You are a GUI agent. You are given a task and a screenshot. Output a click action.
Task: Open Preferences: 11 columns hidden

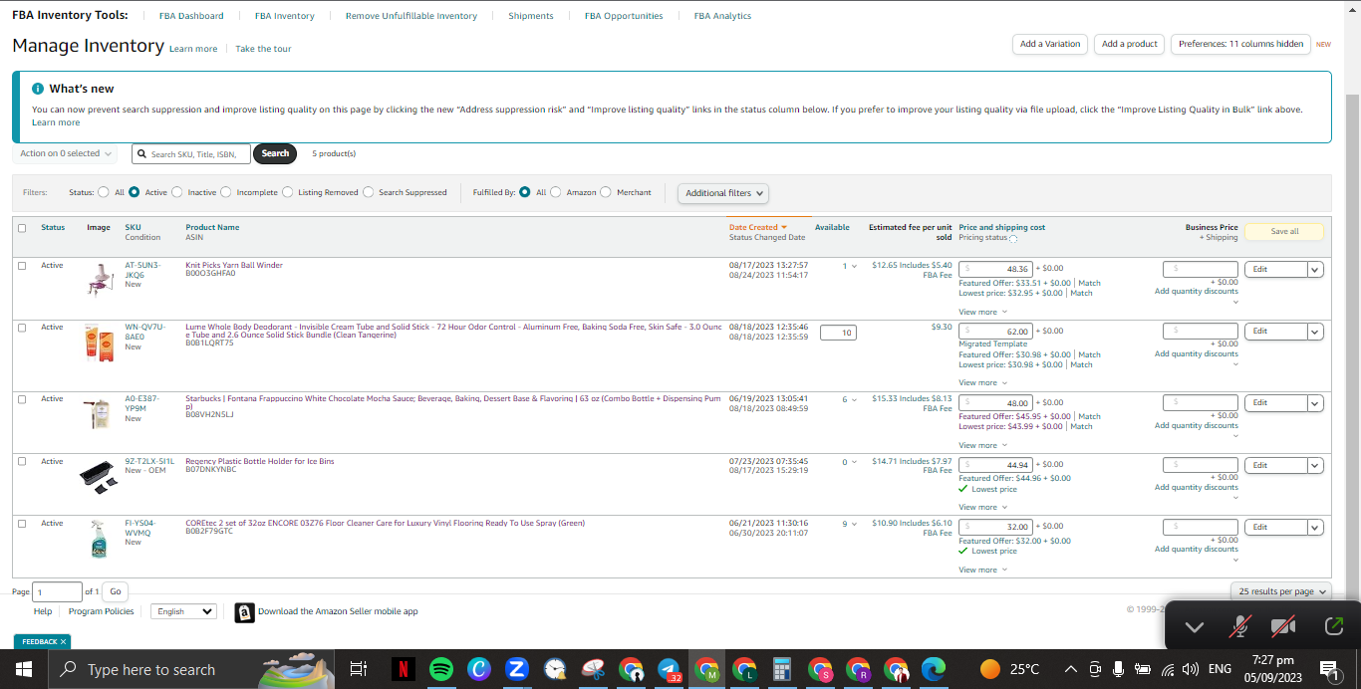(x=1240, y=44)
